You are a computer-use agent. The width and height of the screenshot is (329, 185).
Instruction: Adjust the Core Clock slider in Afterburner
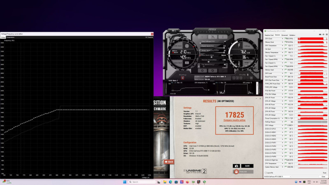coord(212,57)
